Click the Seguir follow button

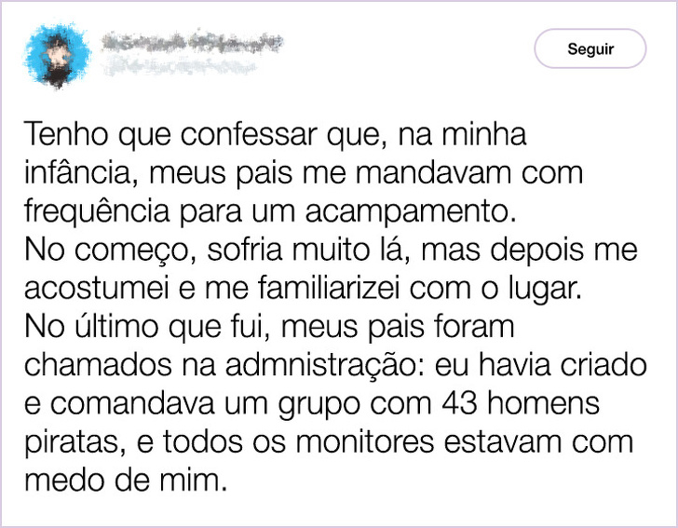[x=590, y=48]
